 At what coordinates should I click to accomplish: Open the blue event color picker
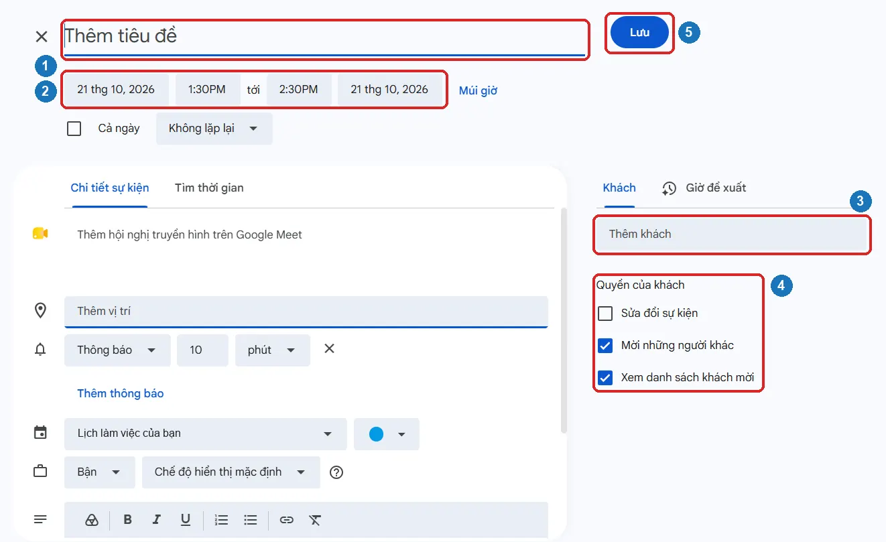pos(387,434)
